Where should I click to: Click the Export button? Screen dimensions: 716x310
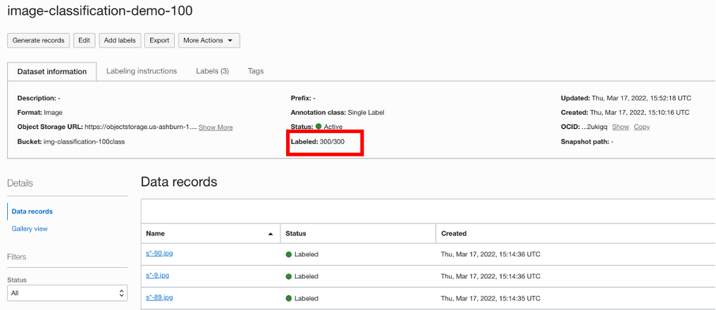pos(159,40)
